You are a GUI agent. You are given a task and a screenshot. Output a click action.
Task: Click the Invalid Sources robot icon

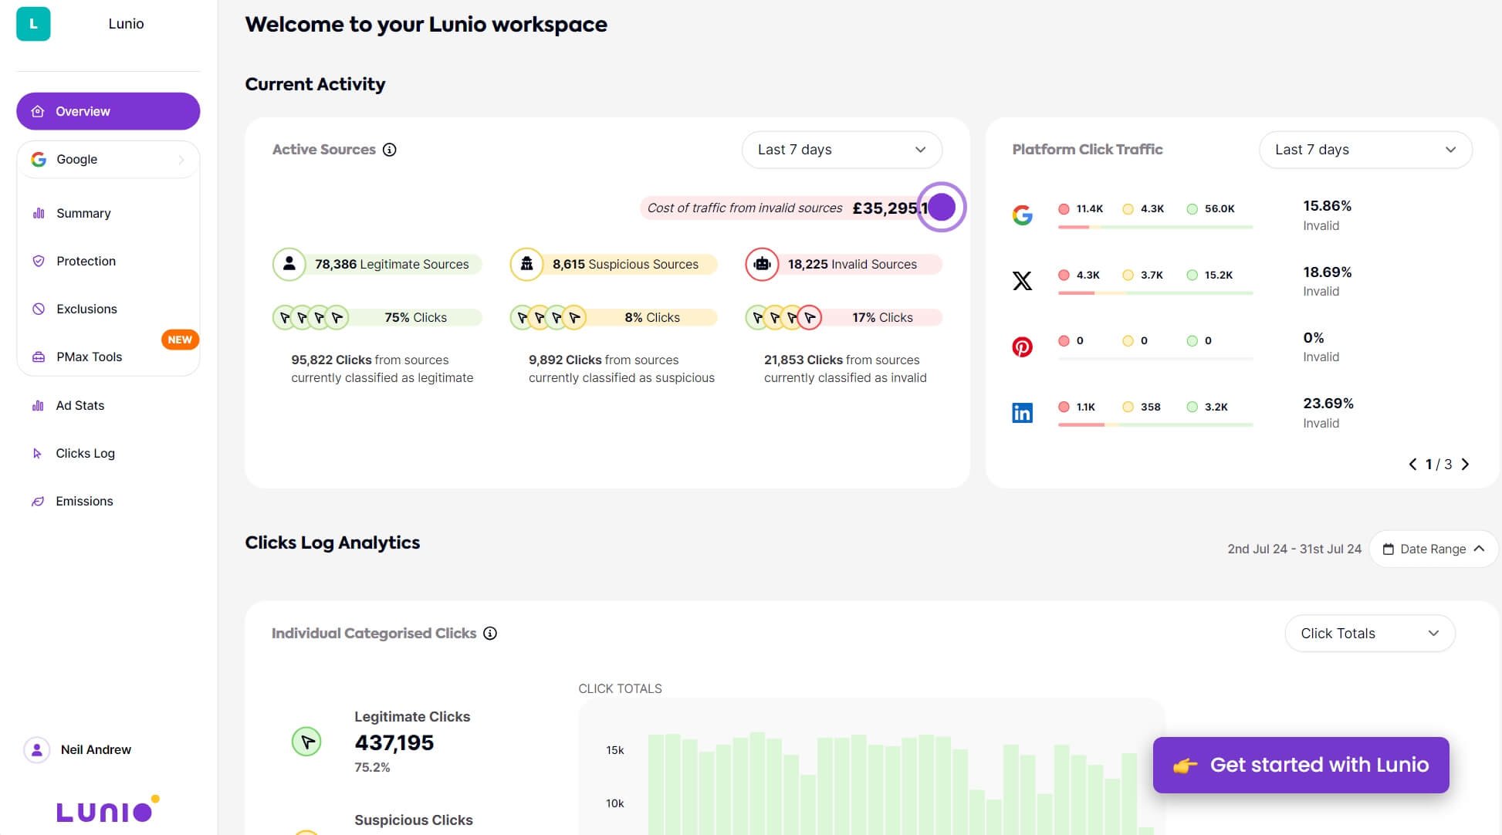tap(762, 264)
